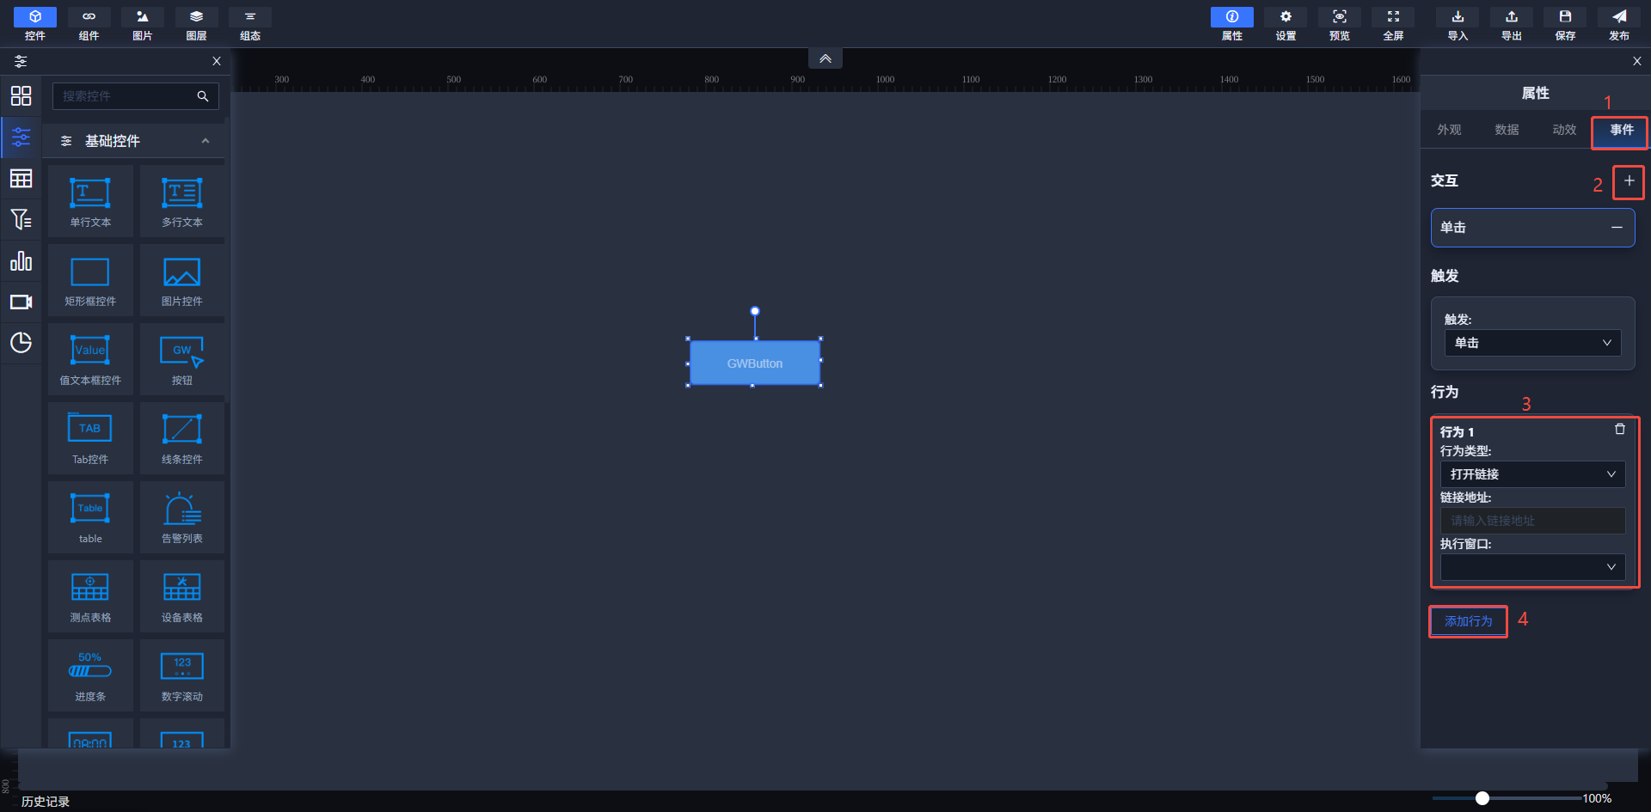1651x812 pixels.
Task: Open the 组件 panel in the top toolbar
Action: [89, 24]
